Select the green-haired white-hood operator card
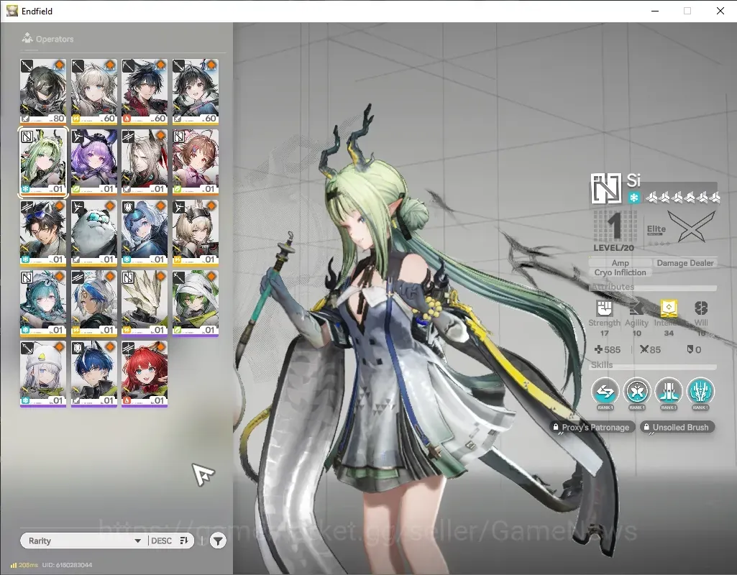737x575 pixels. point(195,303)
